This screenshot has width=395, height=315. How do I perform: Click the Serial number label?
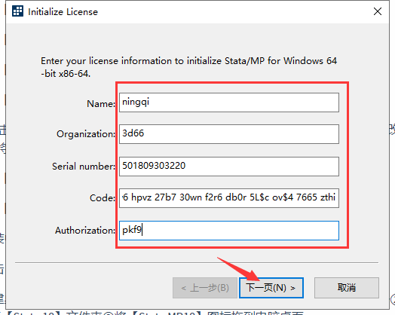(84, 167)
